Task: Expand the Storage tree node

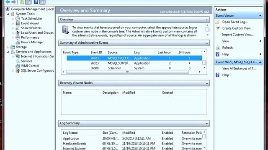Action: (x=8, y=47)
